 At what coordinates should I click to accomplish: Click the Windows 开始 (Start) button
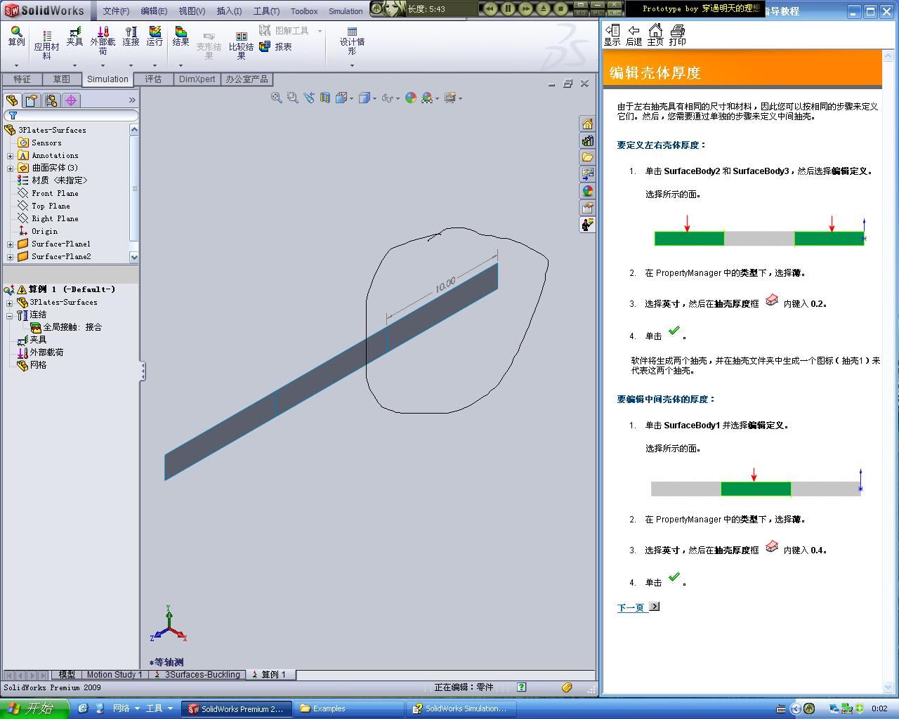34,708
